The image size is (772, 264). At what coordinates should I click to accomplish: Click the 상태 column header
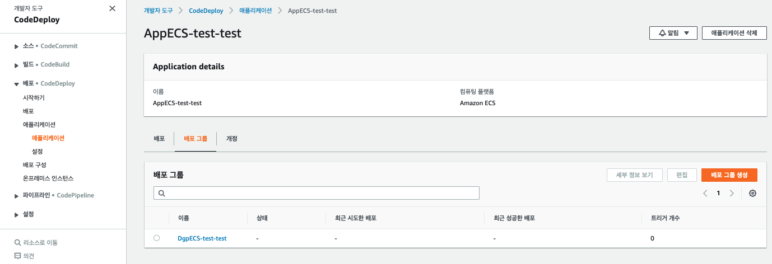coord(262,218)
